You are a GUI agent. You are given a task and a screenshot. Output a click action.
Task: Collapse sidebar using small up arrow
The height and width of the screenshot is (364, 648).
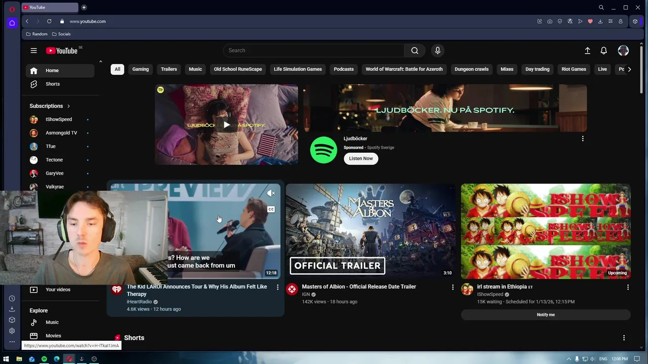[x=100, y=62]
